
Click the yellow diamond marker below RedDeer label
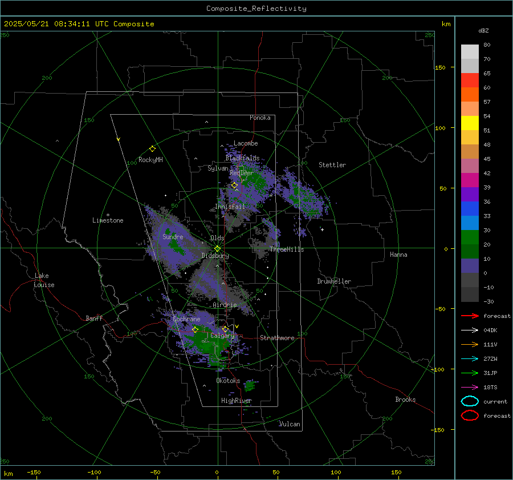234,185
